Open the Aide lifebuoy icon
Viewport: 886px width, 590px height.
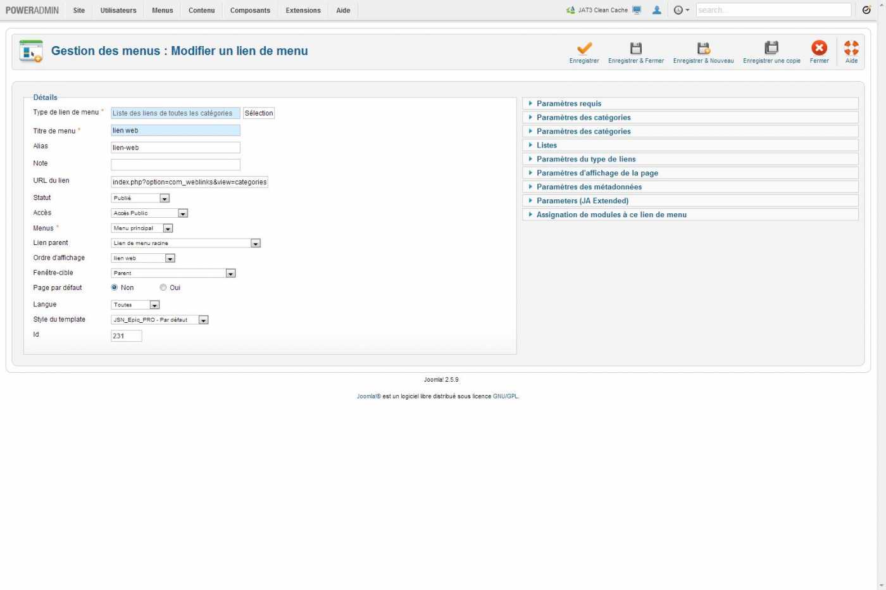coord(851,49)
